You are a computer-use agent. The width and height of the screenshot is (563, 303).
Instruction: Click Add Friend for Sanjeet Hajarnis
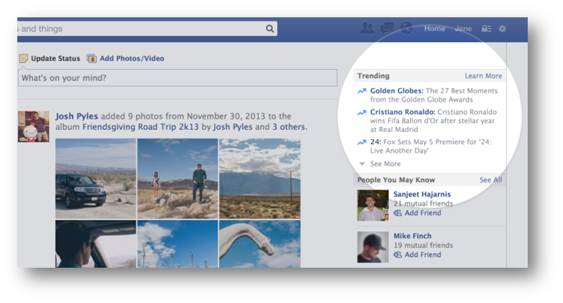[423, 213]
